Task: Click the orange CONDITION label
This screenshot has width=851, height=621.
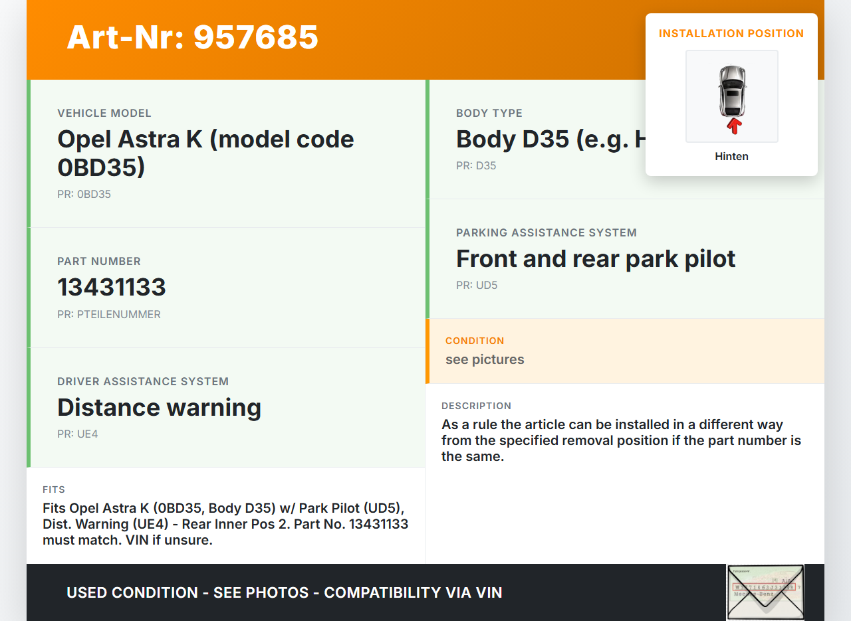Action: pos(475,341)
